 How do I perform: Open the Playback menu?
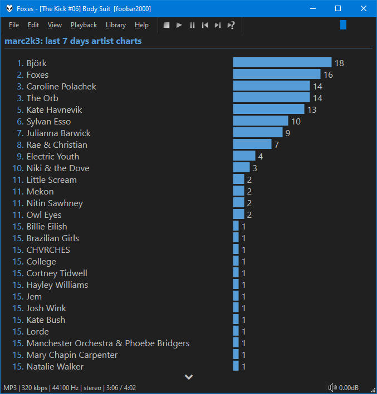84,25
